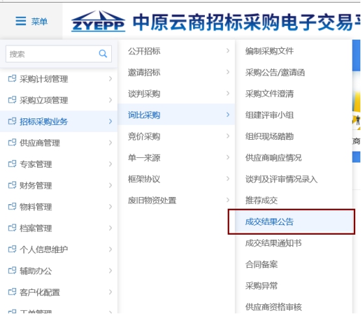Image resolution: width=361 pixels, height=314 pixels.
Task: Open 合同备案 menu entry
Action: 261,265
